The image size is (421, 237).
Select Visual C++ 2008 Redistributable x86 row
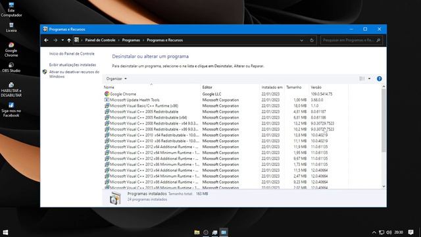(226, 129)
